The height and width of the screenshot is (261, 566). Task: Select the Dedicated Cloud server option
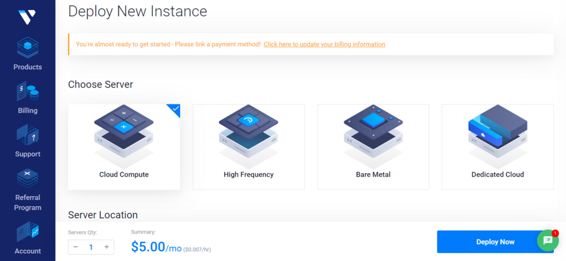(x=498, y=147)
